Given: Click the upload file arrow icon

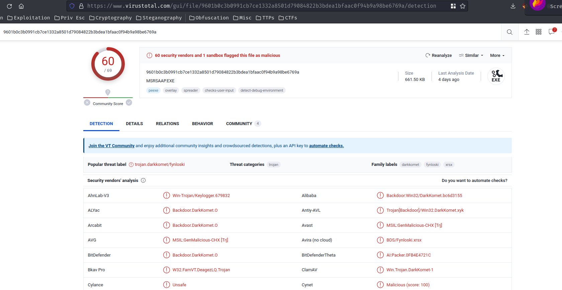Looking at the screenshot, I should click(x=527, y=32).
